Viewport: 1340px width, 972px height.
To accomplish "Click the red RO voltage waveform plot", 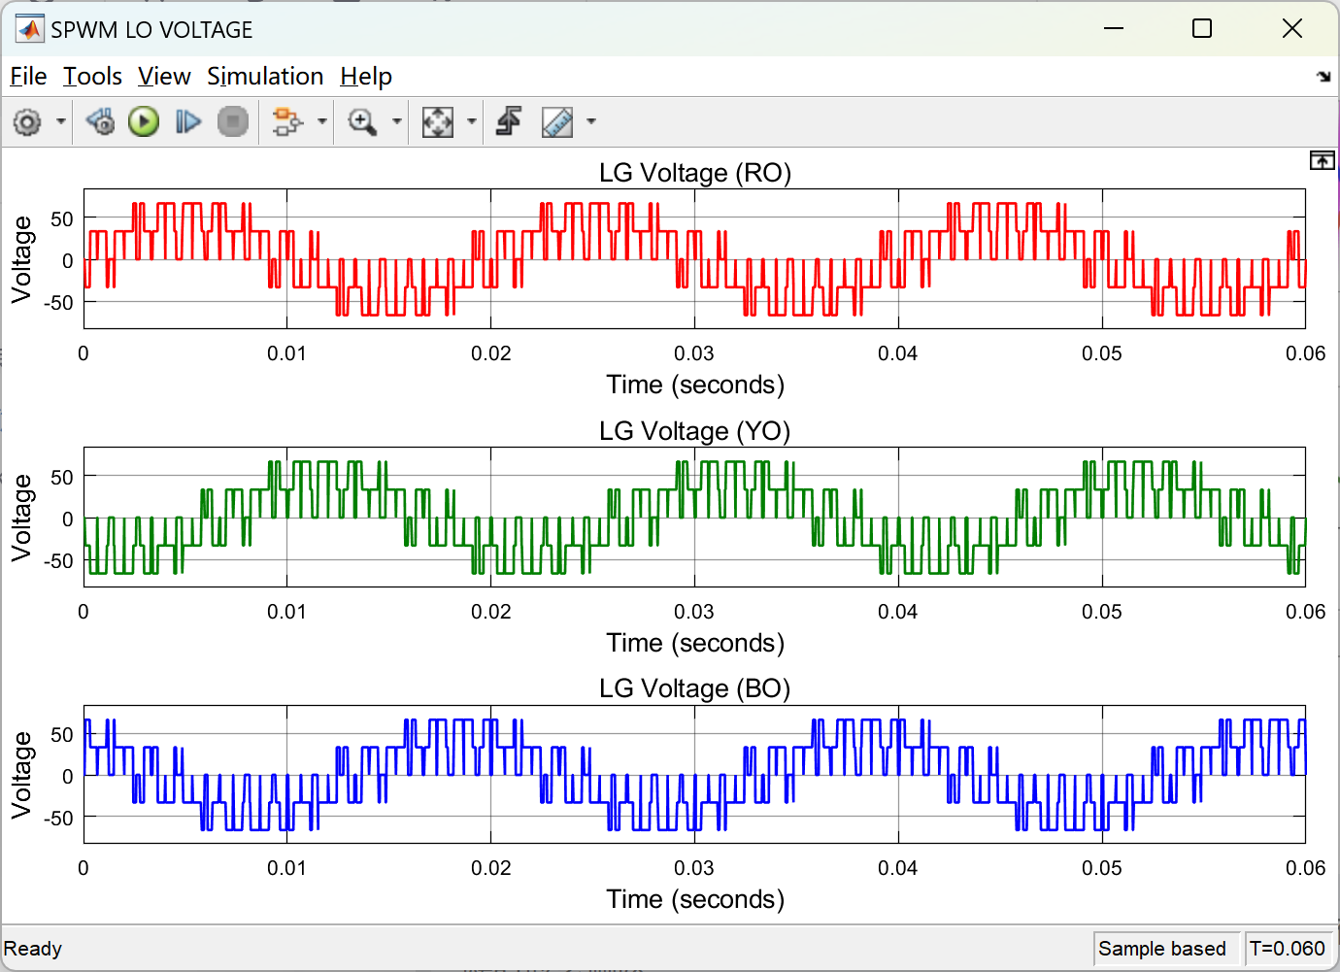I will 694,258.
